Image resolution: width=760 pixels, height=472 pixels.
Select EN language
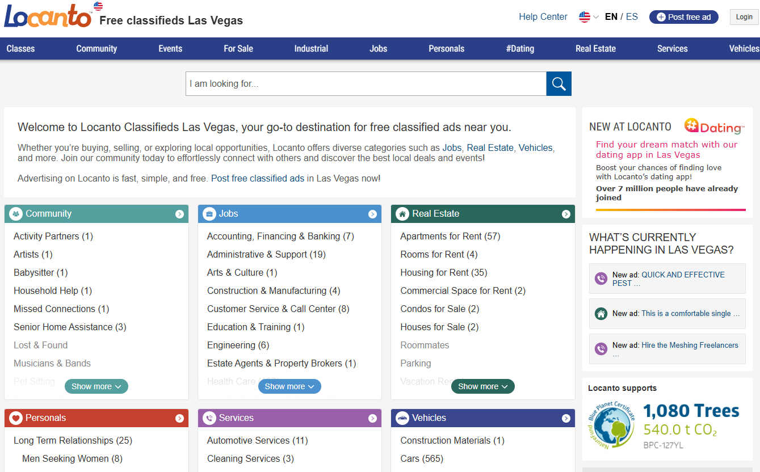[x=611, y=17]
